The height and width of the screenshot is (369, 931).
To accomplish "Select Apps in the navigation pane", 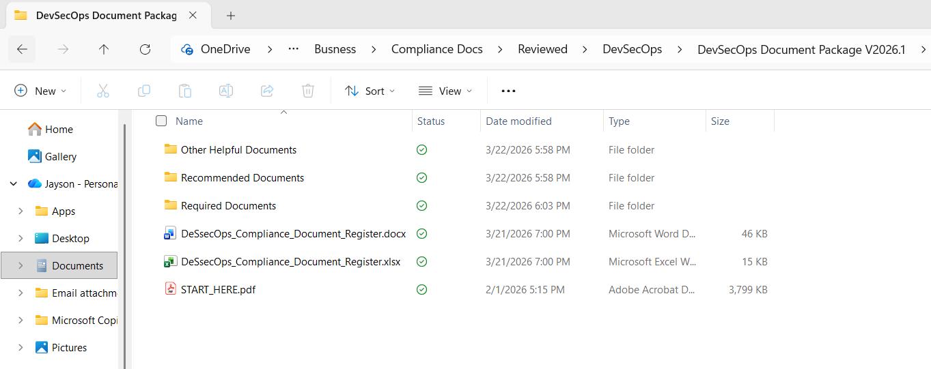I will coord(64,211).
